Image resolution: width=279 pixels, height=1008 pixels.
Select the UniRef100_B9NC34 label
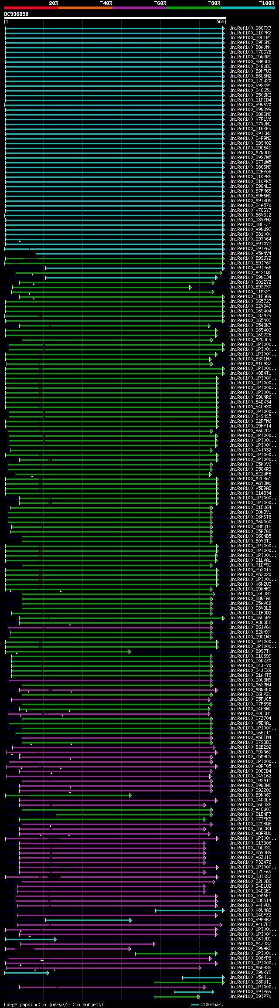(x=250, y=278)
